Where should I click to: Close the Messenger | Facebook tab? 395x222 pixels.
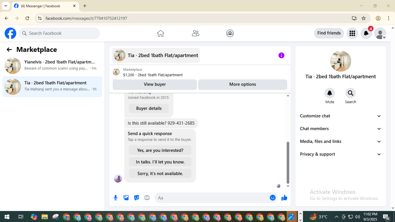(x=74, y=6)
